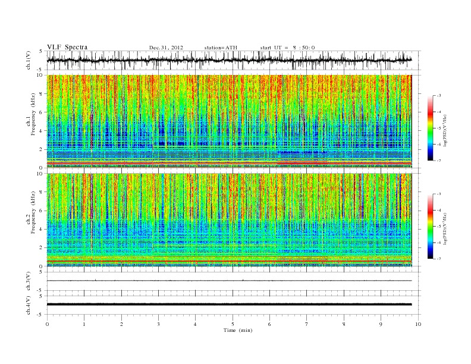The height and width of the screenshot is (364, 471).
Task: Click the "8" tick on the time axis
Action: [x=344, y=324]
